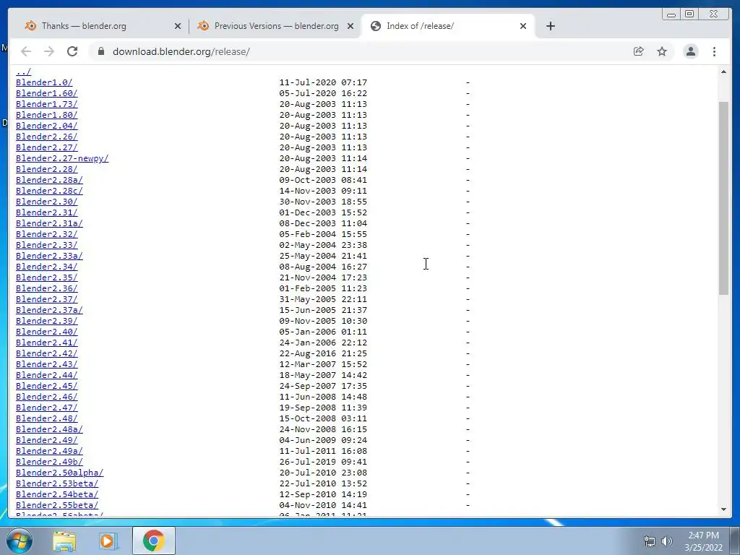The image size is (740, 555).
Task: Open the Blender2.46/ folder link
Action: click(46, 397)
